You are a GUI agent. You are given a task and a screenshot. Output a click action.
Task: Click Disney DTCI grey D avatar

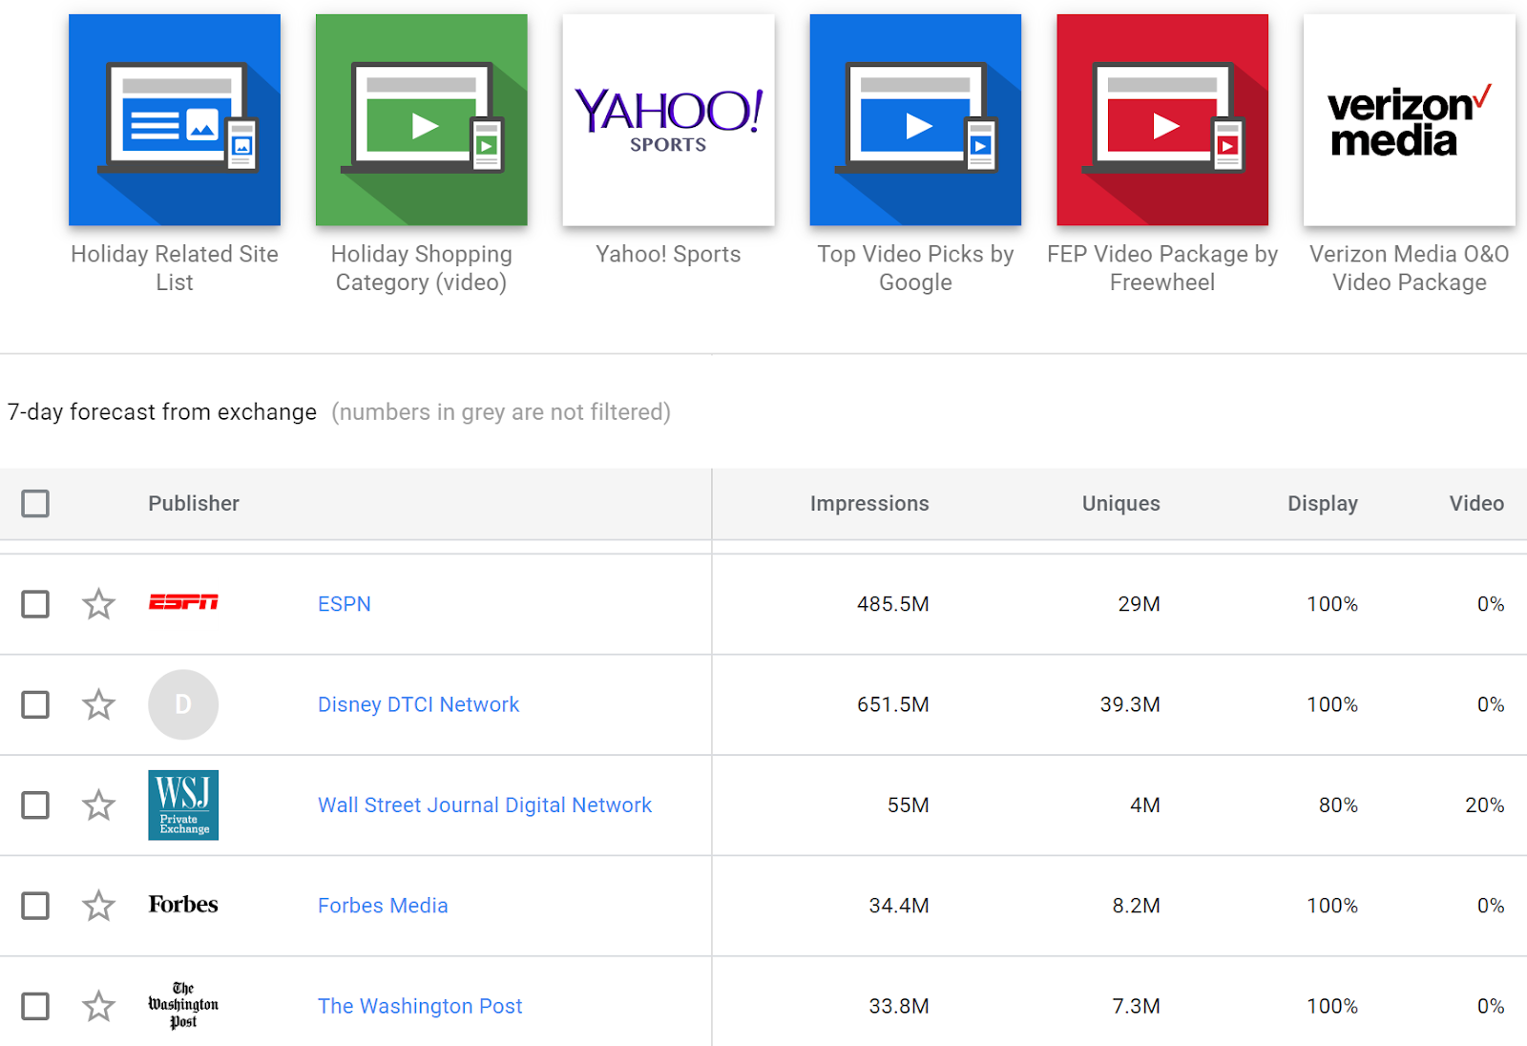(183, 704)
